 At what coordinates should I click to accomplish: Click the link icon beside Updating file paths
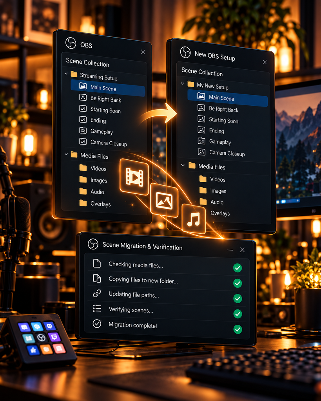tap(97, 293)
